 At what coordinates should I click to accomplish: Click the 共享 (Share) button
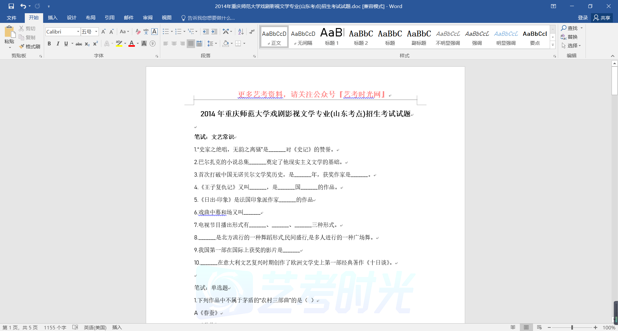[602, 18]
